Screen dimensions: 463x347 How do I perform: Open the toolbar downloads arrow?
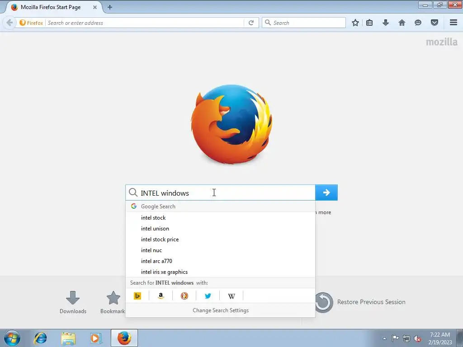[x=386, y=23]
